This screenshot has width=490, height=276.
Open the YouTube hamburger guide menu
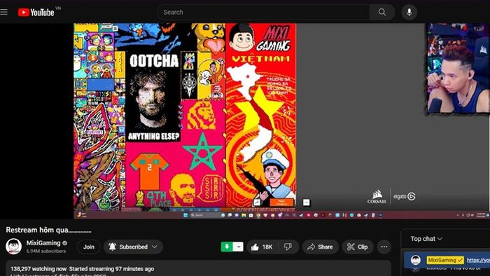(3, 12)
